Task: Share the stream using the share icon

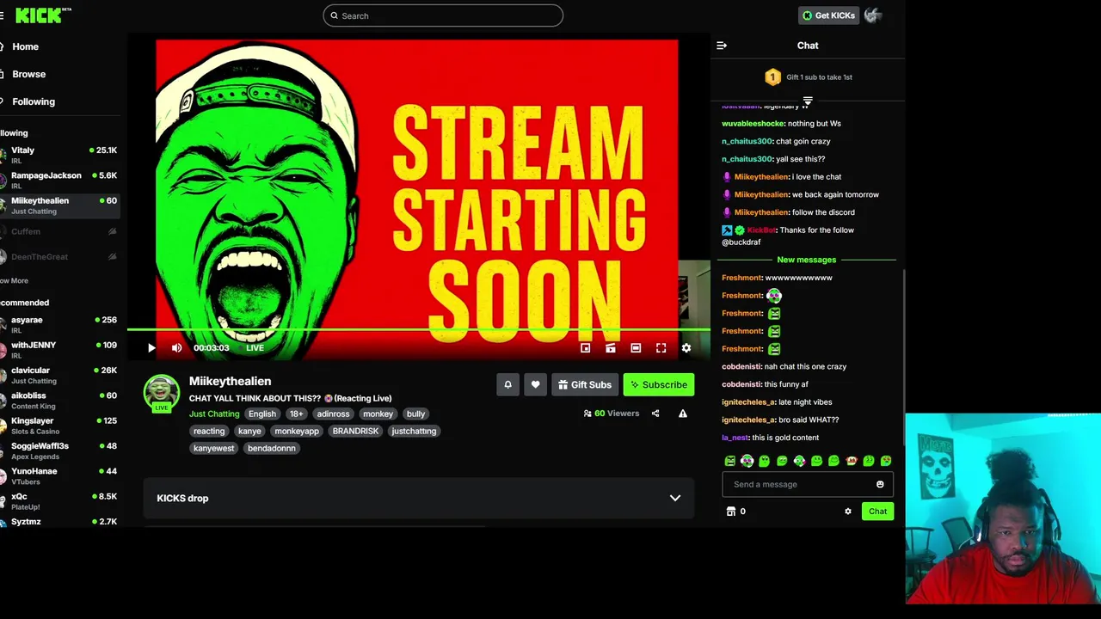Action: (655, 414)
